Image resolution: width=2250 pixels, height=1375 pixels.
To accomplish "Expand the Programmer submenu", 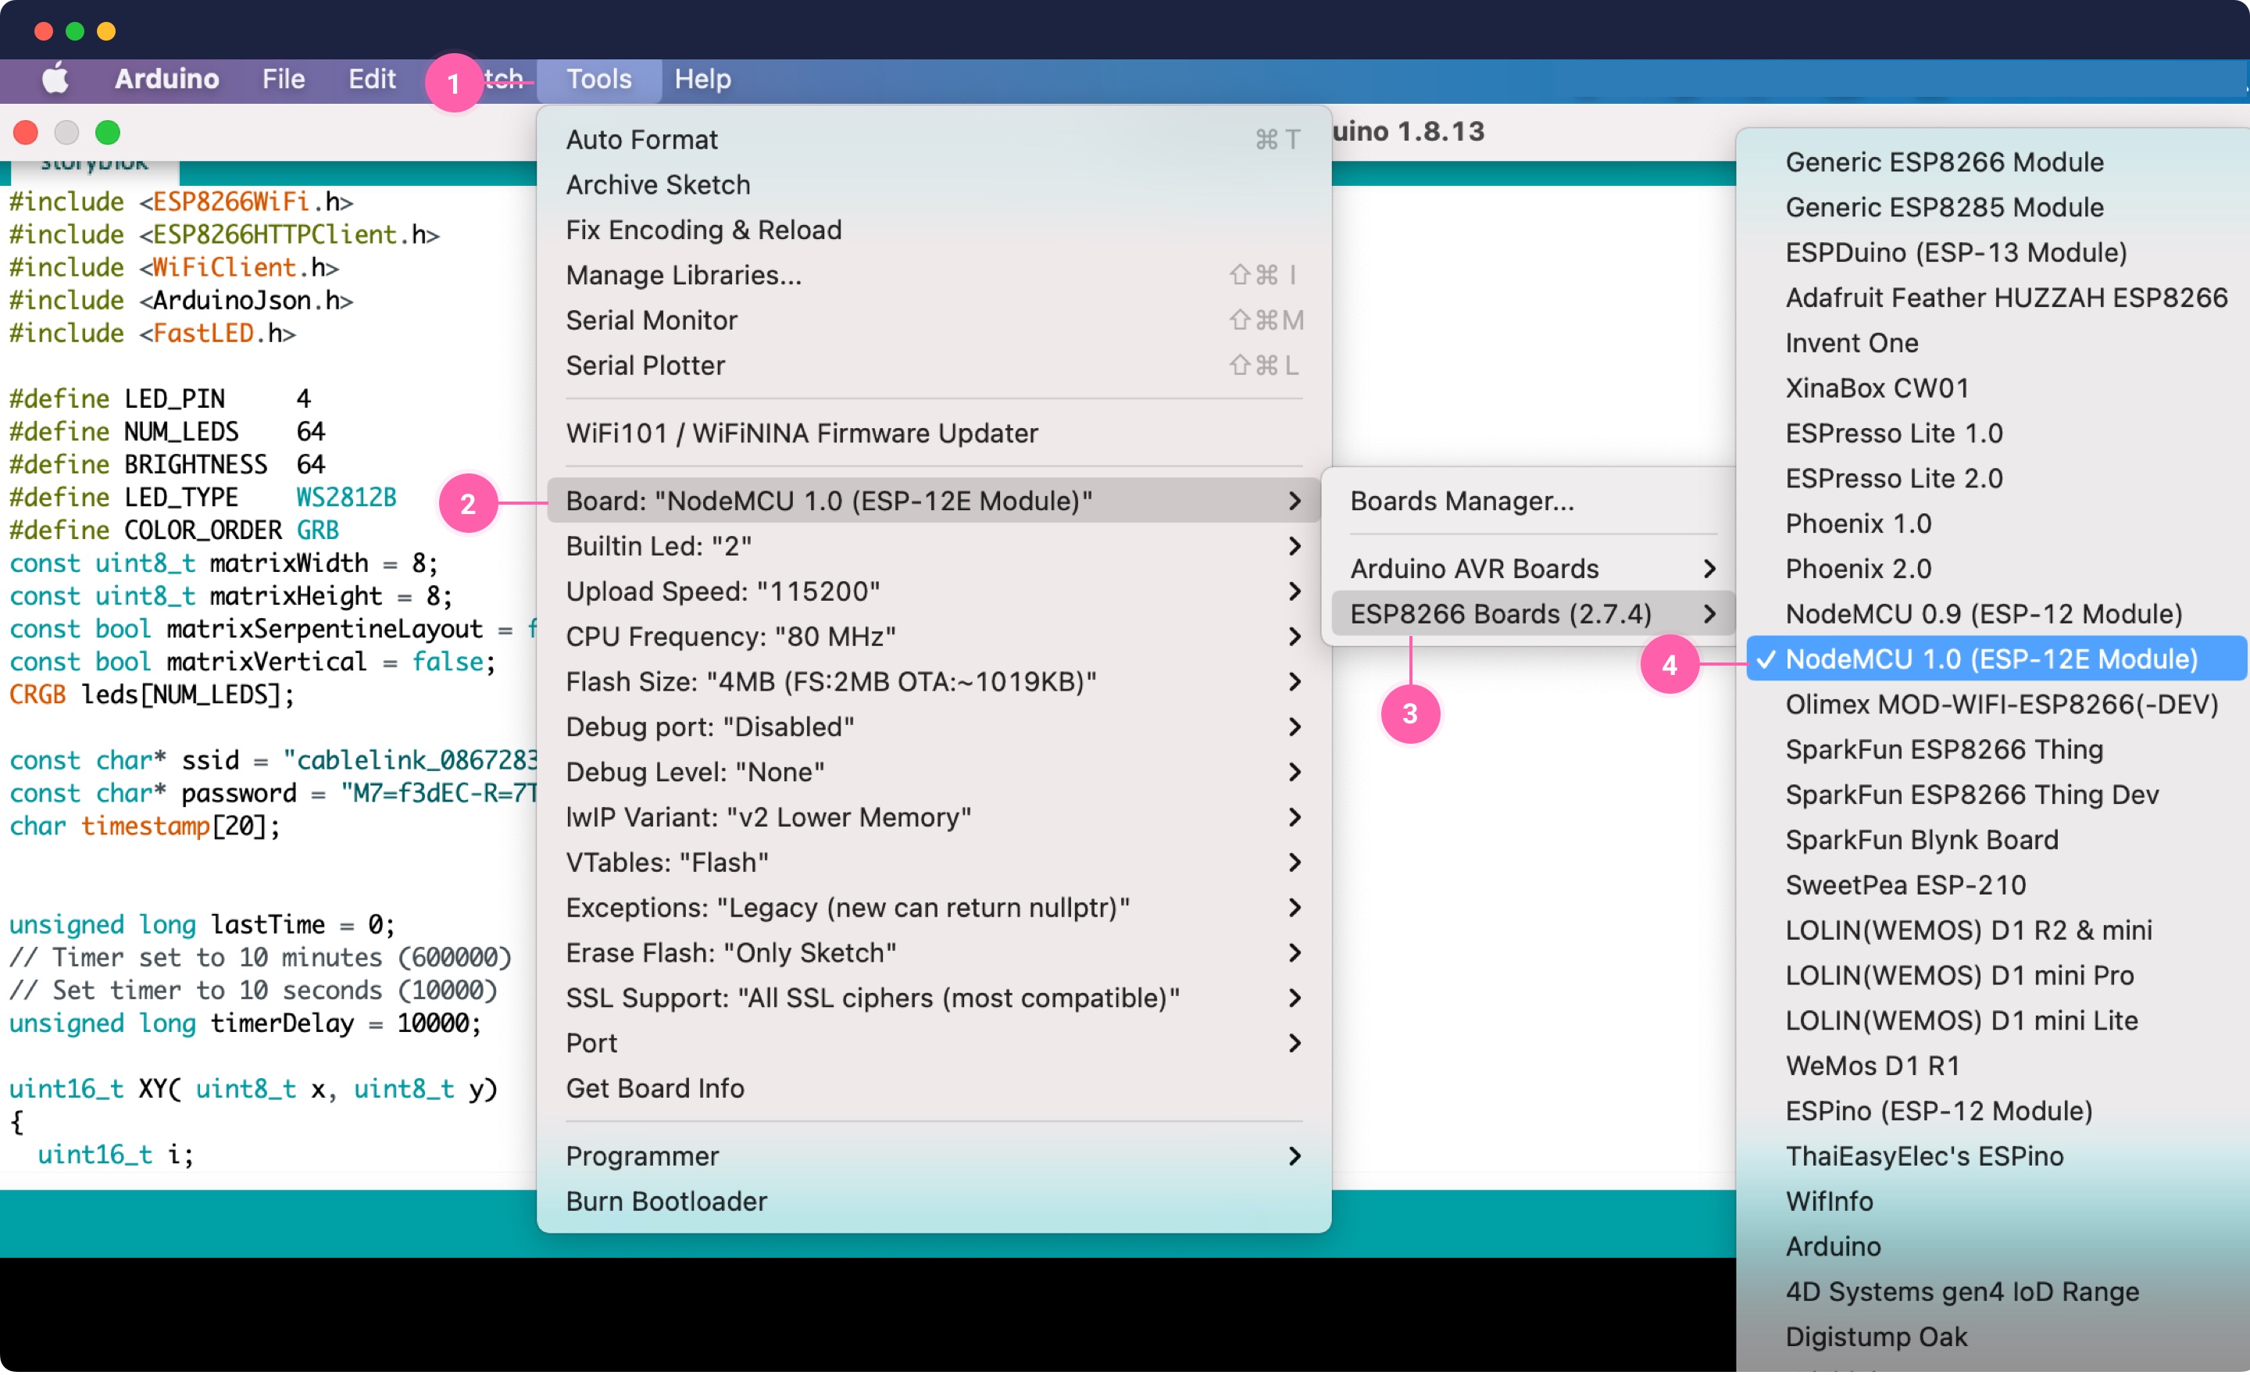I will 934,1157.
